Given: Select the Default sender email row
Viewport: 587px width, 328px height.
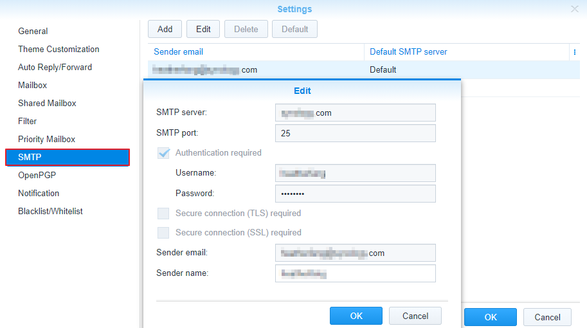Looking at the screenshot, I should pos(364,70).
